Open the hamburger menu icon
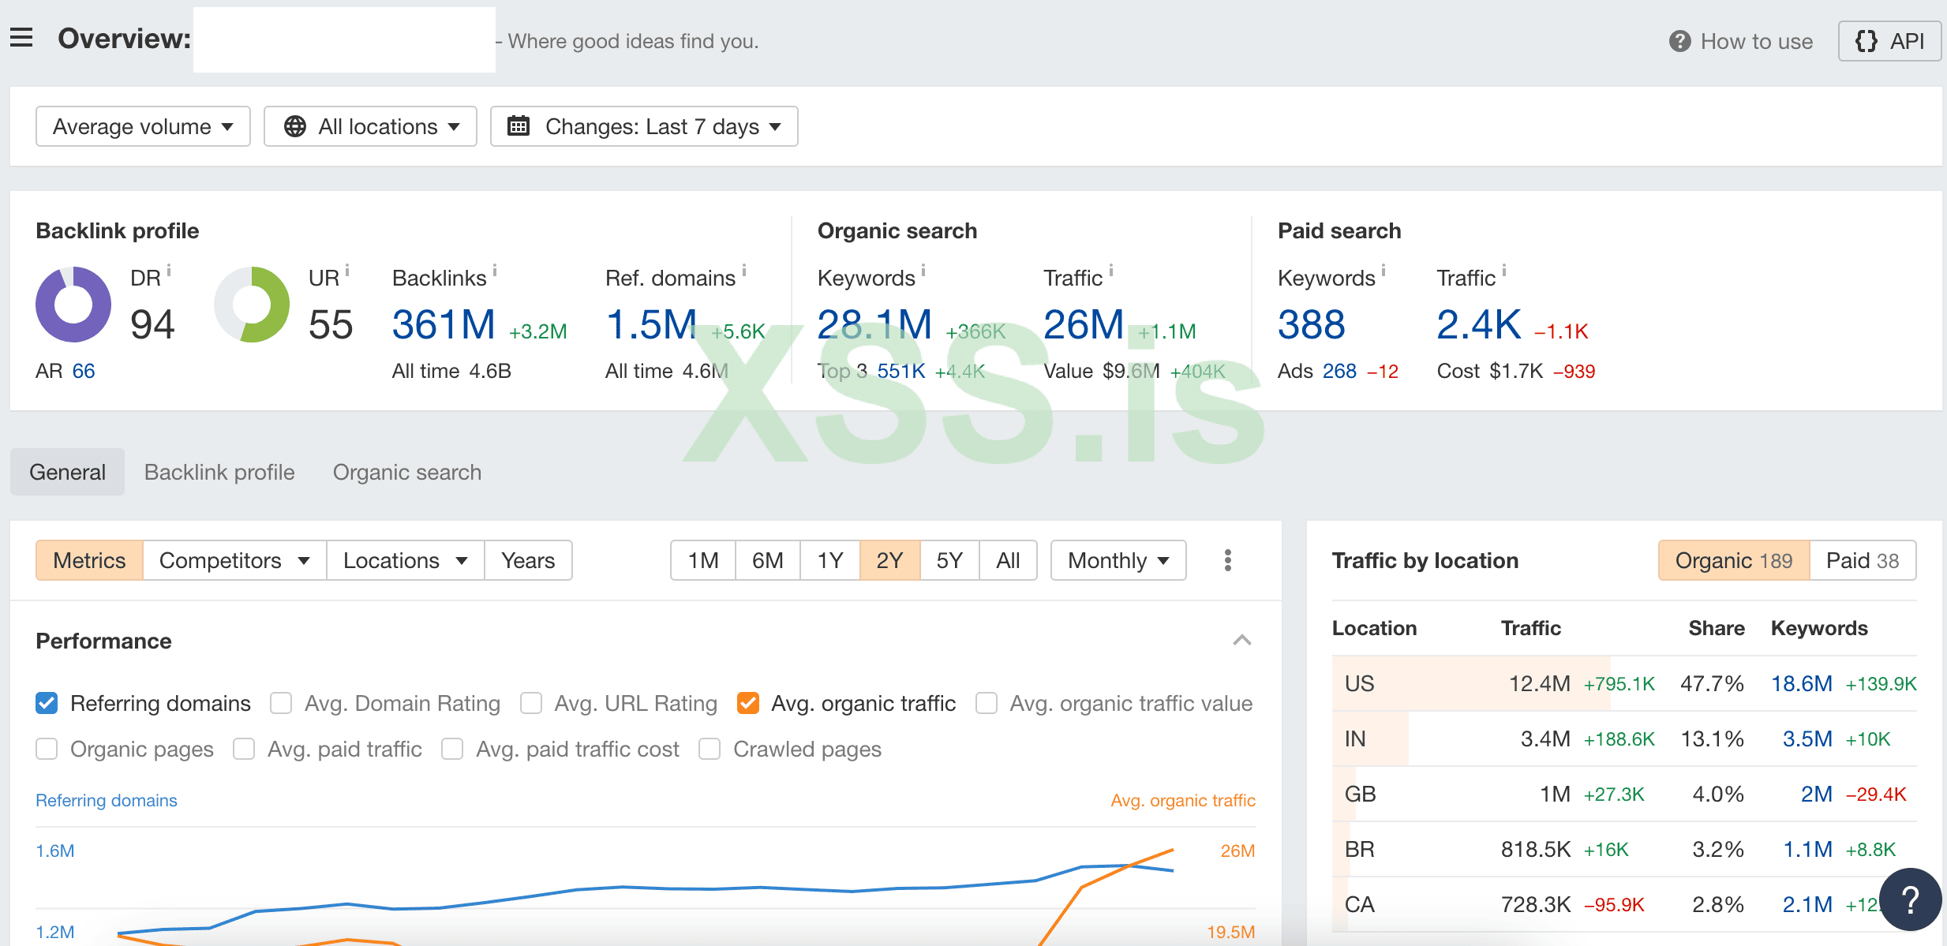The height and width of the screenshot is (946, 1947). click(x=21, y=38)
